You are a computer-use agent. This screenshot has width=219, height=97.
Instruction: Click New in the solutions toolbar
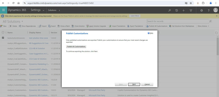point(3,26)
